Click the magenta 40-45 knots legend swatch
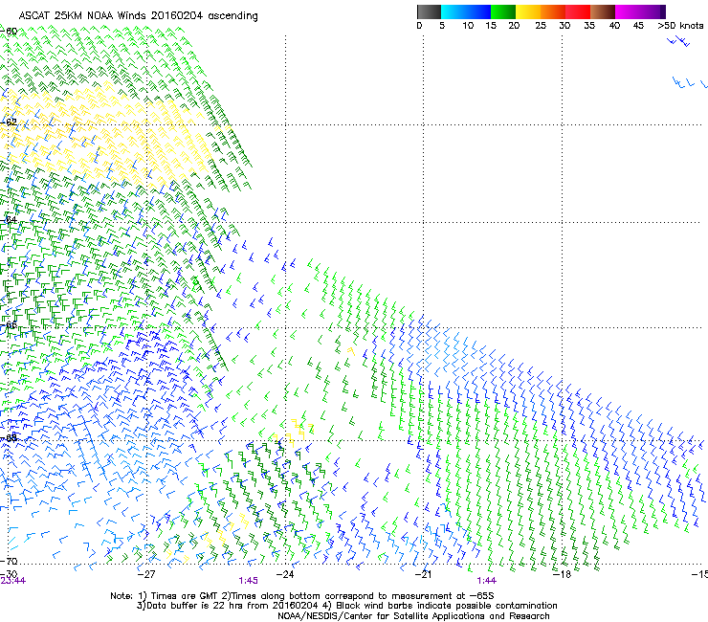The height and width of the screenshot is (622, 708). (x=628, y=11)
